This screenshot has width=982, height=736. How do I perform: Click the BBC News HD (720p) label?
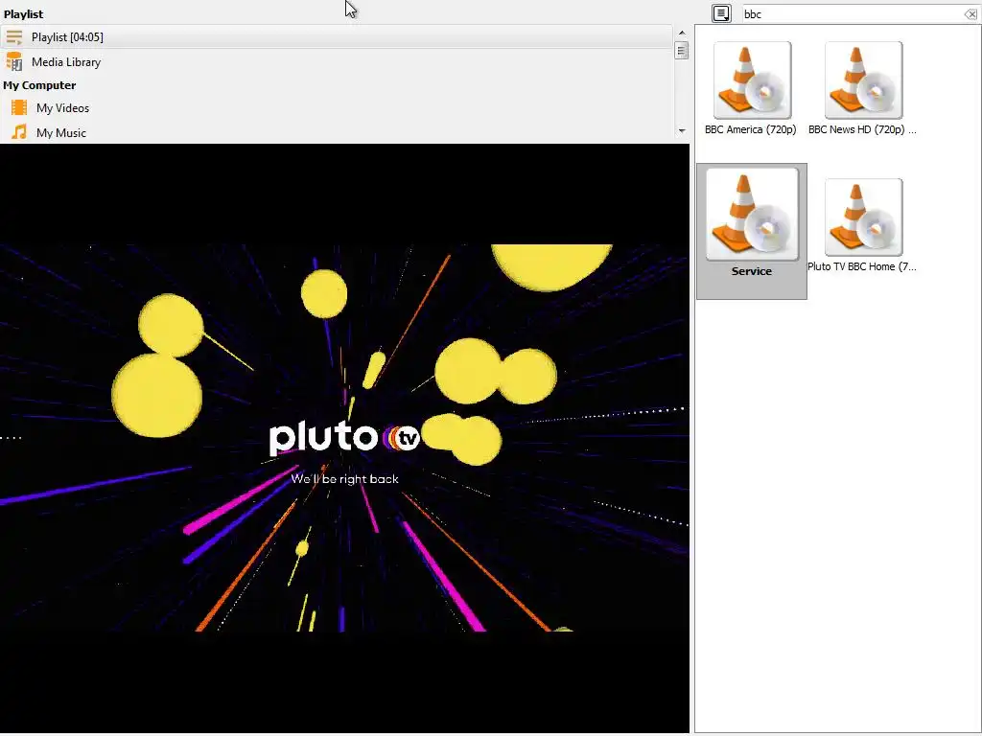click(862, 129)
